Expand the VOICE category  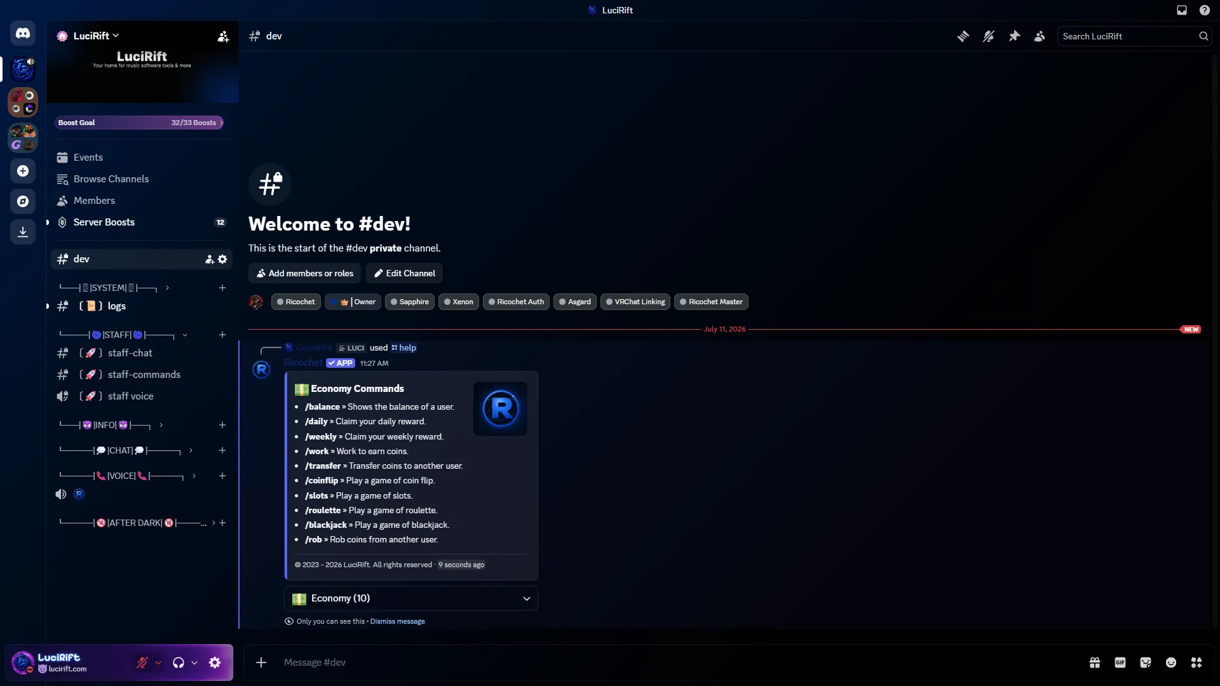[128, 476]
